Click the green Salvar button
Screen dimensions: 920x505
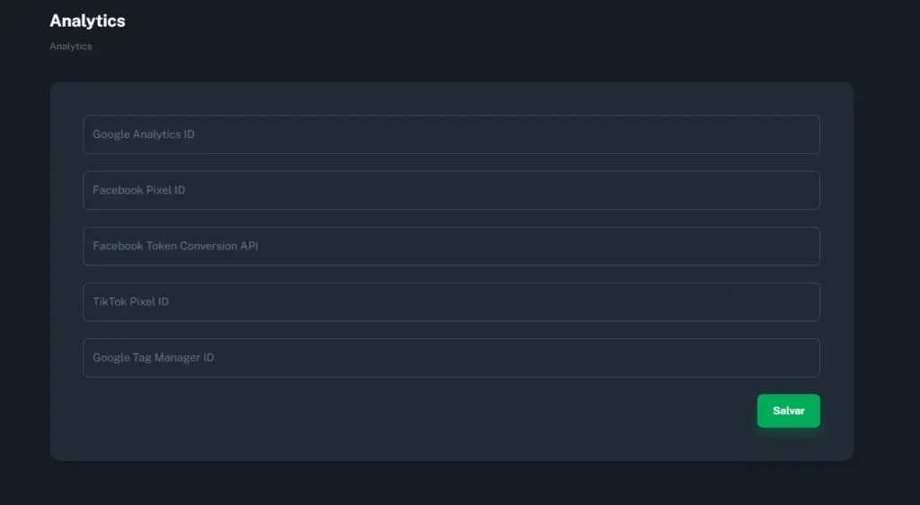tap(788, 411)
